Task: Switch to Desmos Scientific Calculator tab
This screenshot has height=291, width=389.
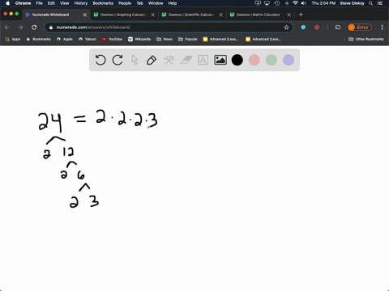Action: (191, 15)
